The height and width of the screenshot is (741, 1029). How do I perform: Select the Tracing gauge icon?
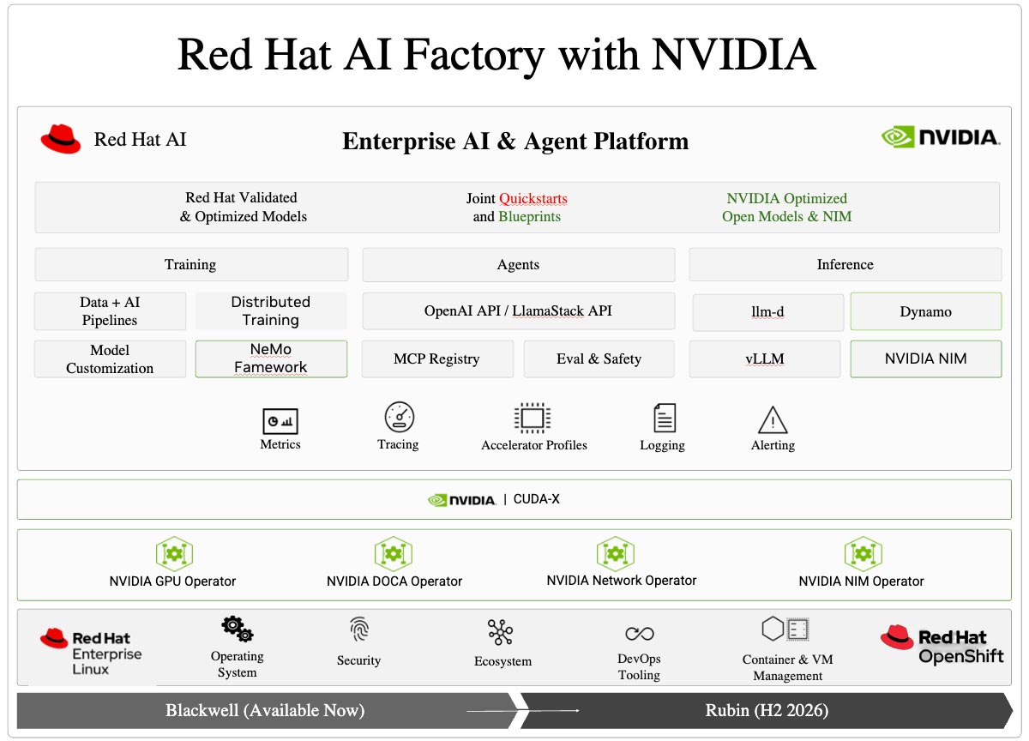(399, 418)
